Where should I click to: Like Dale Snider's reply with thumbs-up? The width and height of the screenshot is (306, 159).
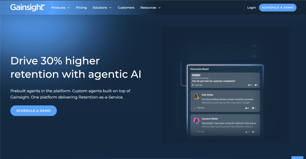pos(246,108)
